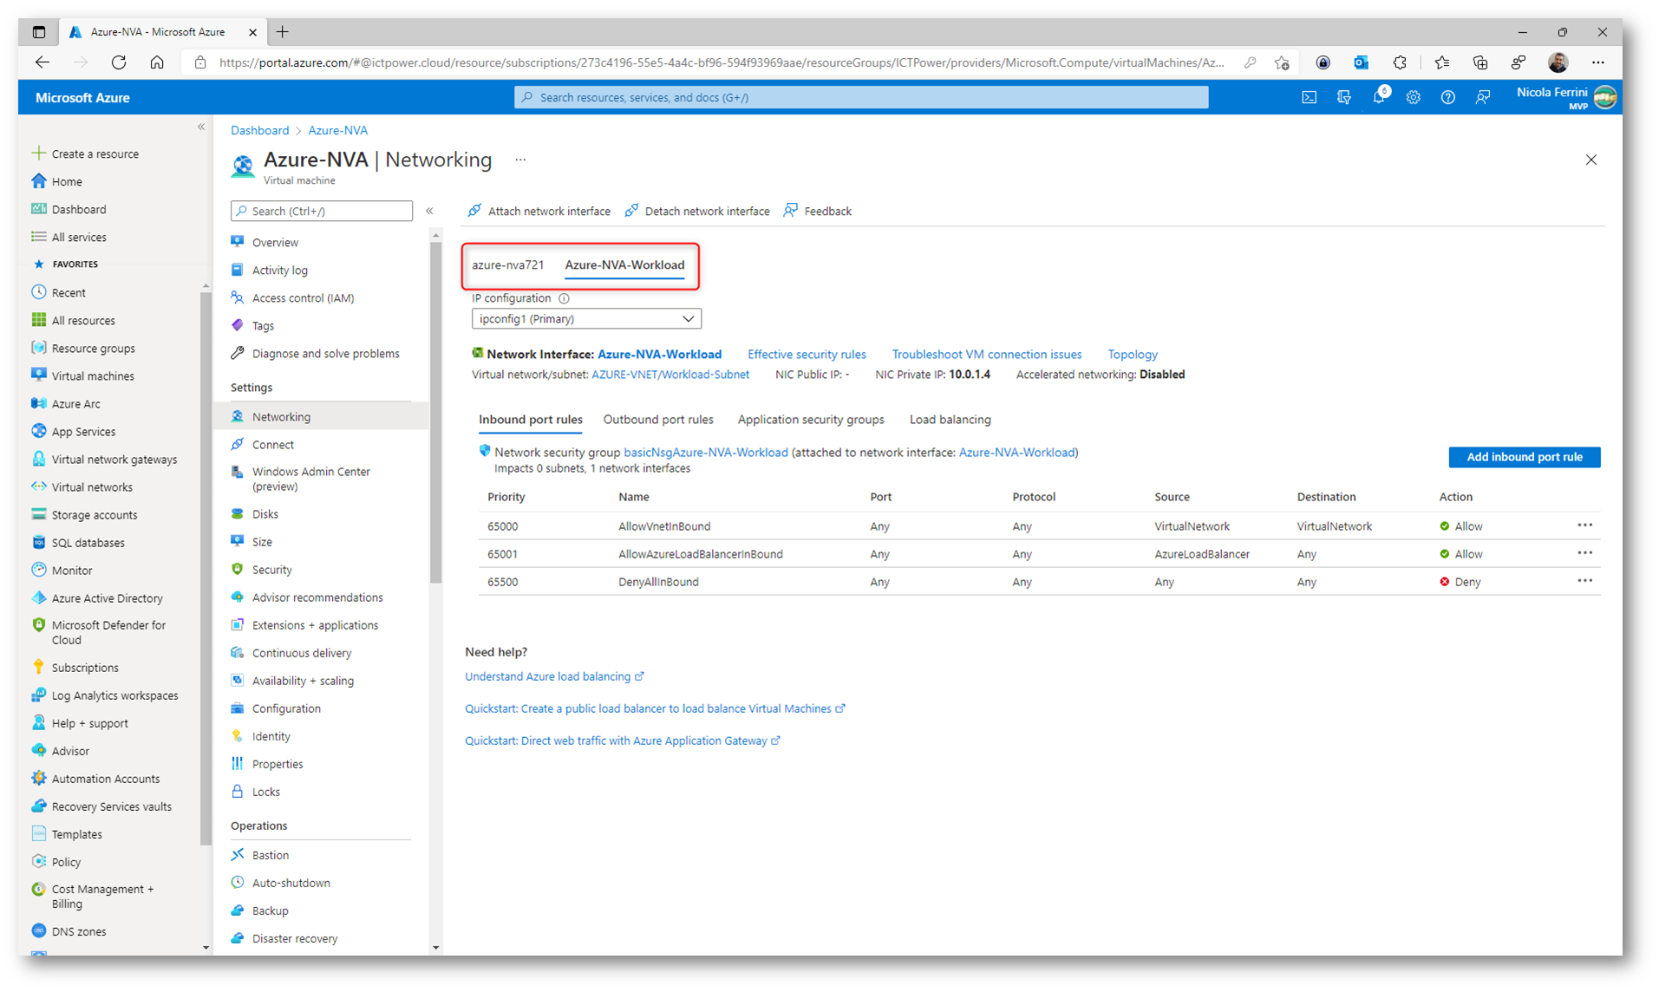Open the IP configuration dropdown
The height and width of the screenshot is (992, 1659).
tap(586, 319)
